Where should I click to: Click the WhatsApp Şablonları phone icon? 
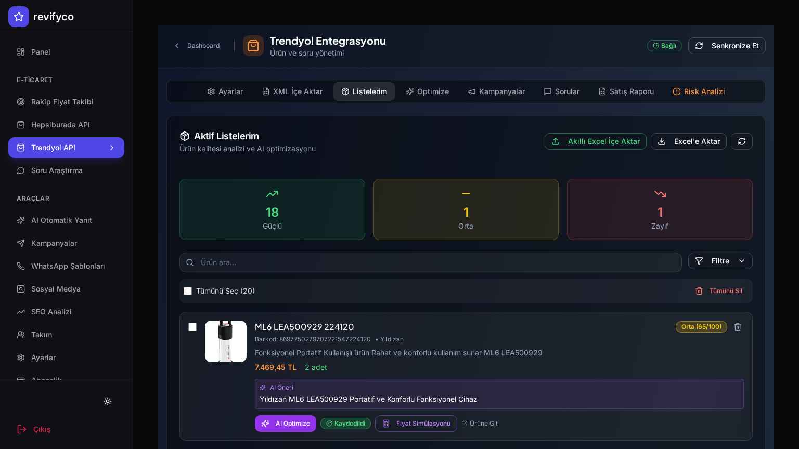click(x=21, y=266)
